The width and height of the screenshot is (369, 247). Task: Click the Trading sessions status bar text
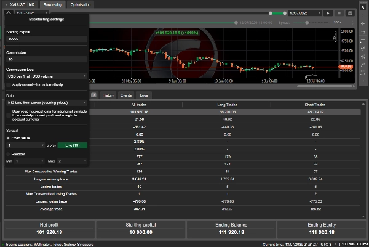pyautogui.click(x=49, y=245)
